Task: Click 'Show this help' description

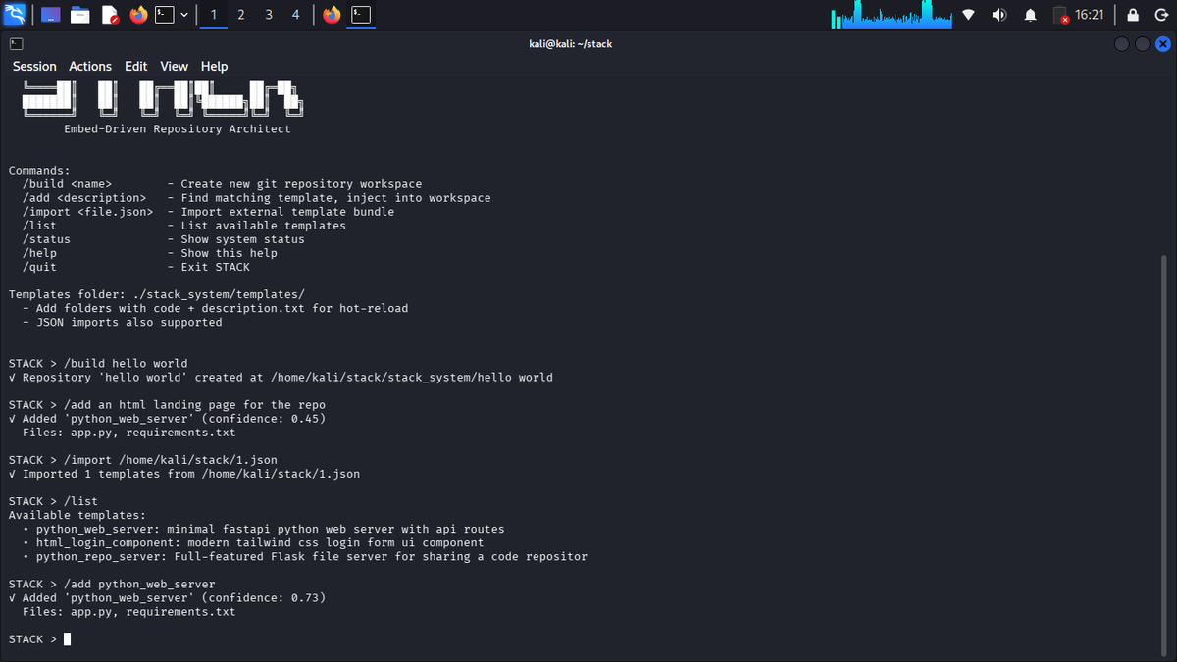Action: pyautogui.click(x=229, y=252)
